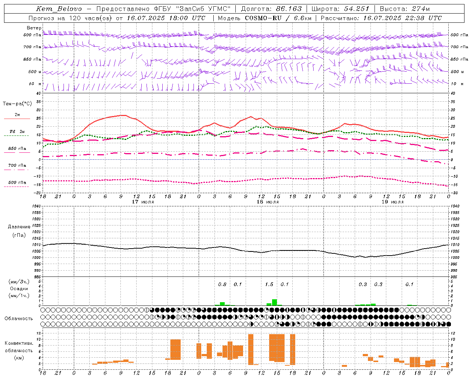Click the 500 м wind level label on left
This screenshot has width=470, height=376.
pyautogui.click(x=33, y=72)
